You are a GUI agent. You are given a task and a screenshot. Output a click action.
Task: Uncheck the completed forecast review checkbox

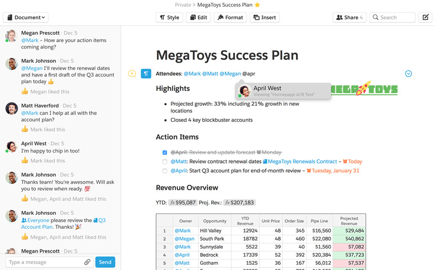click(x=165, y=153)
